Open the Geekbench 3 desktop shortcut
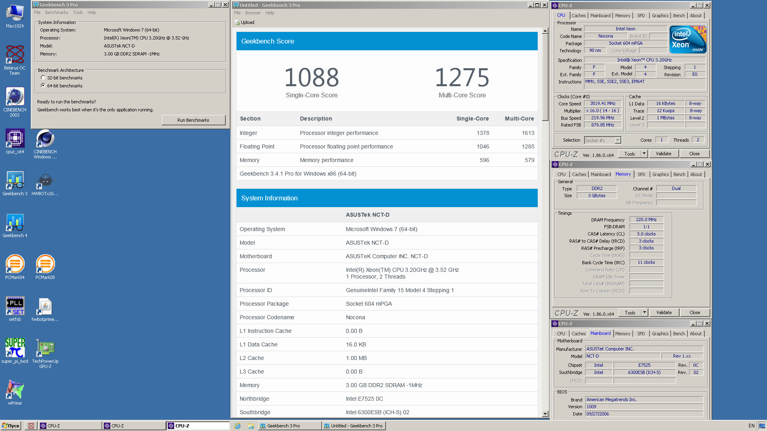 tap(15, 183)
